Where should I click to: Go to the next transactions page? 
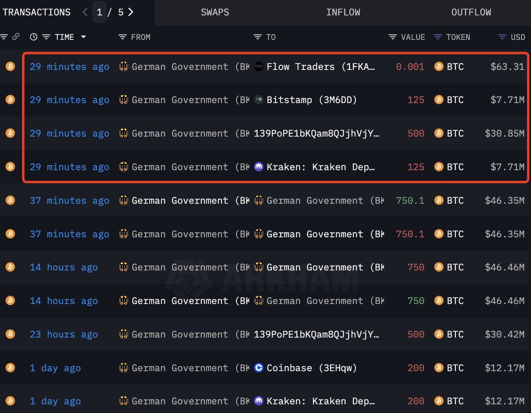coord(131,12)
